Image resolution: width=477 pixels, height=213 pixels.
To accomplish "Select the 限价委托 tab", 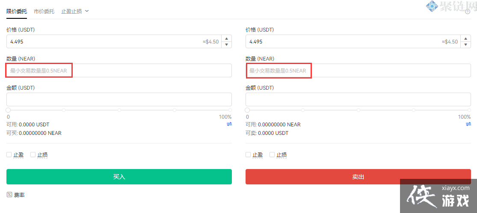I will (x=17, y=12).
